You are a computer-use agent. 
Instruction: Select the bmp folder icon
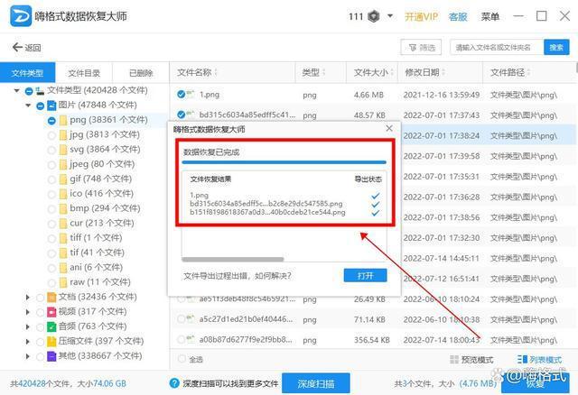point(63,208)
